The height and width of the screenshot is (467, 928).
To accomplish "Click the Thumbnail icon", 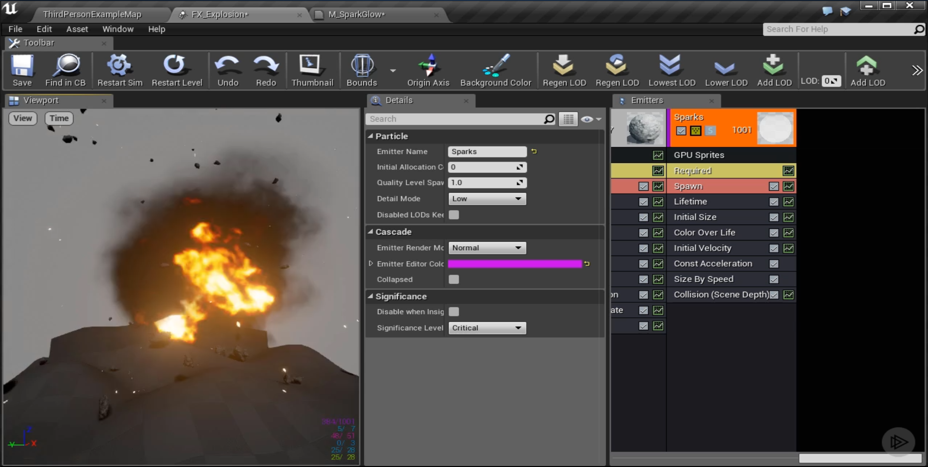I will 312,71.
